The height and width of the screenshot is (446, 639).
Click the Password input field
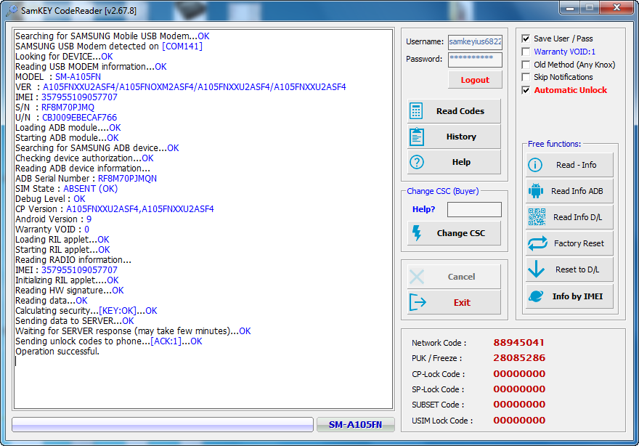475,59
